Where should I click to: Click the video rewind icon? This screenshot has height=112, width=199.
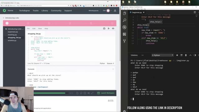click(x=77, y=93)
